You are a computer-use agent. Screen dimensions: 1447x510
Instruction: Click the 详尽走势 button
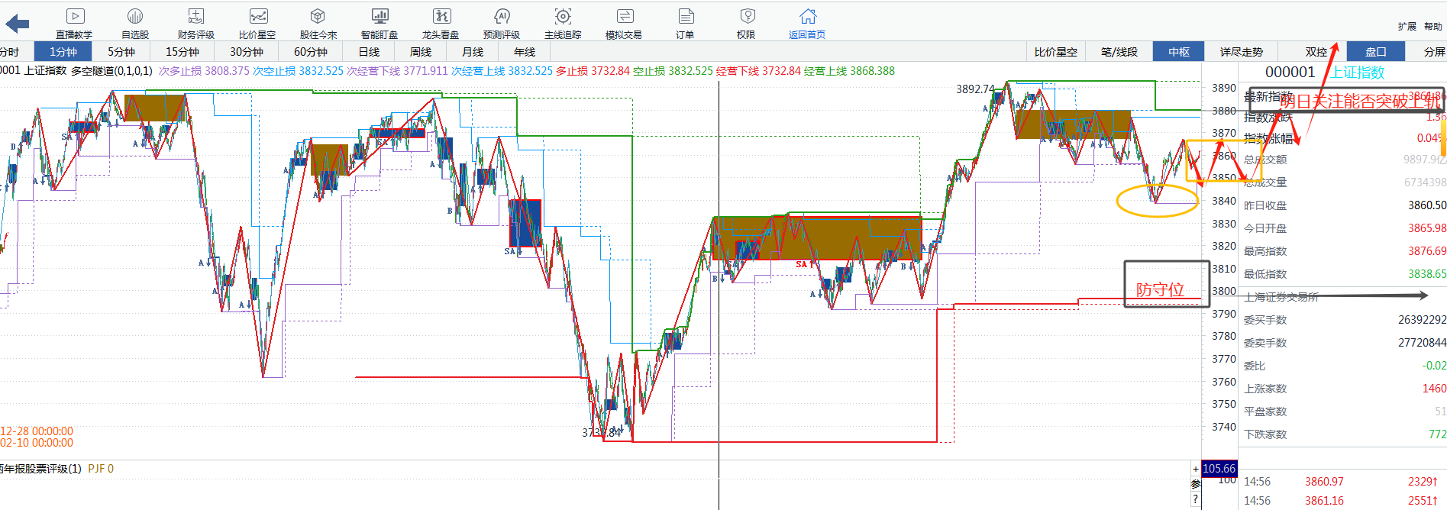[x=1241, y=52]
